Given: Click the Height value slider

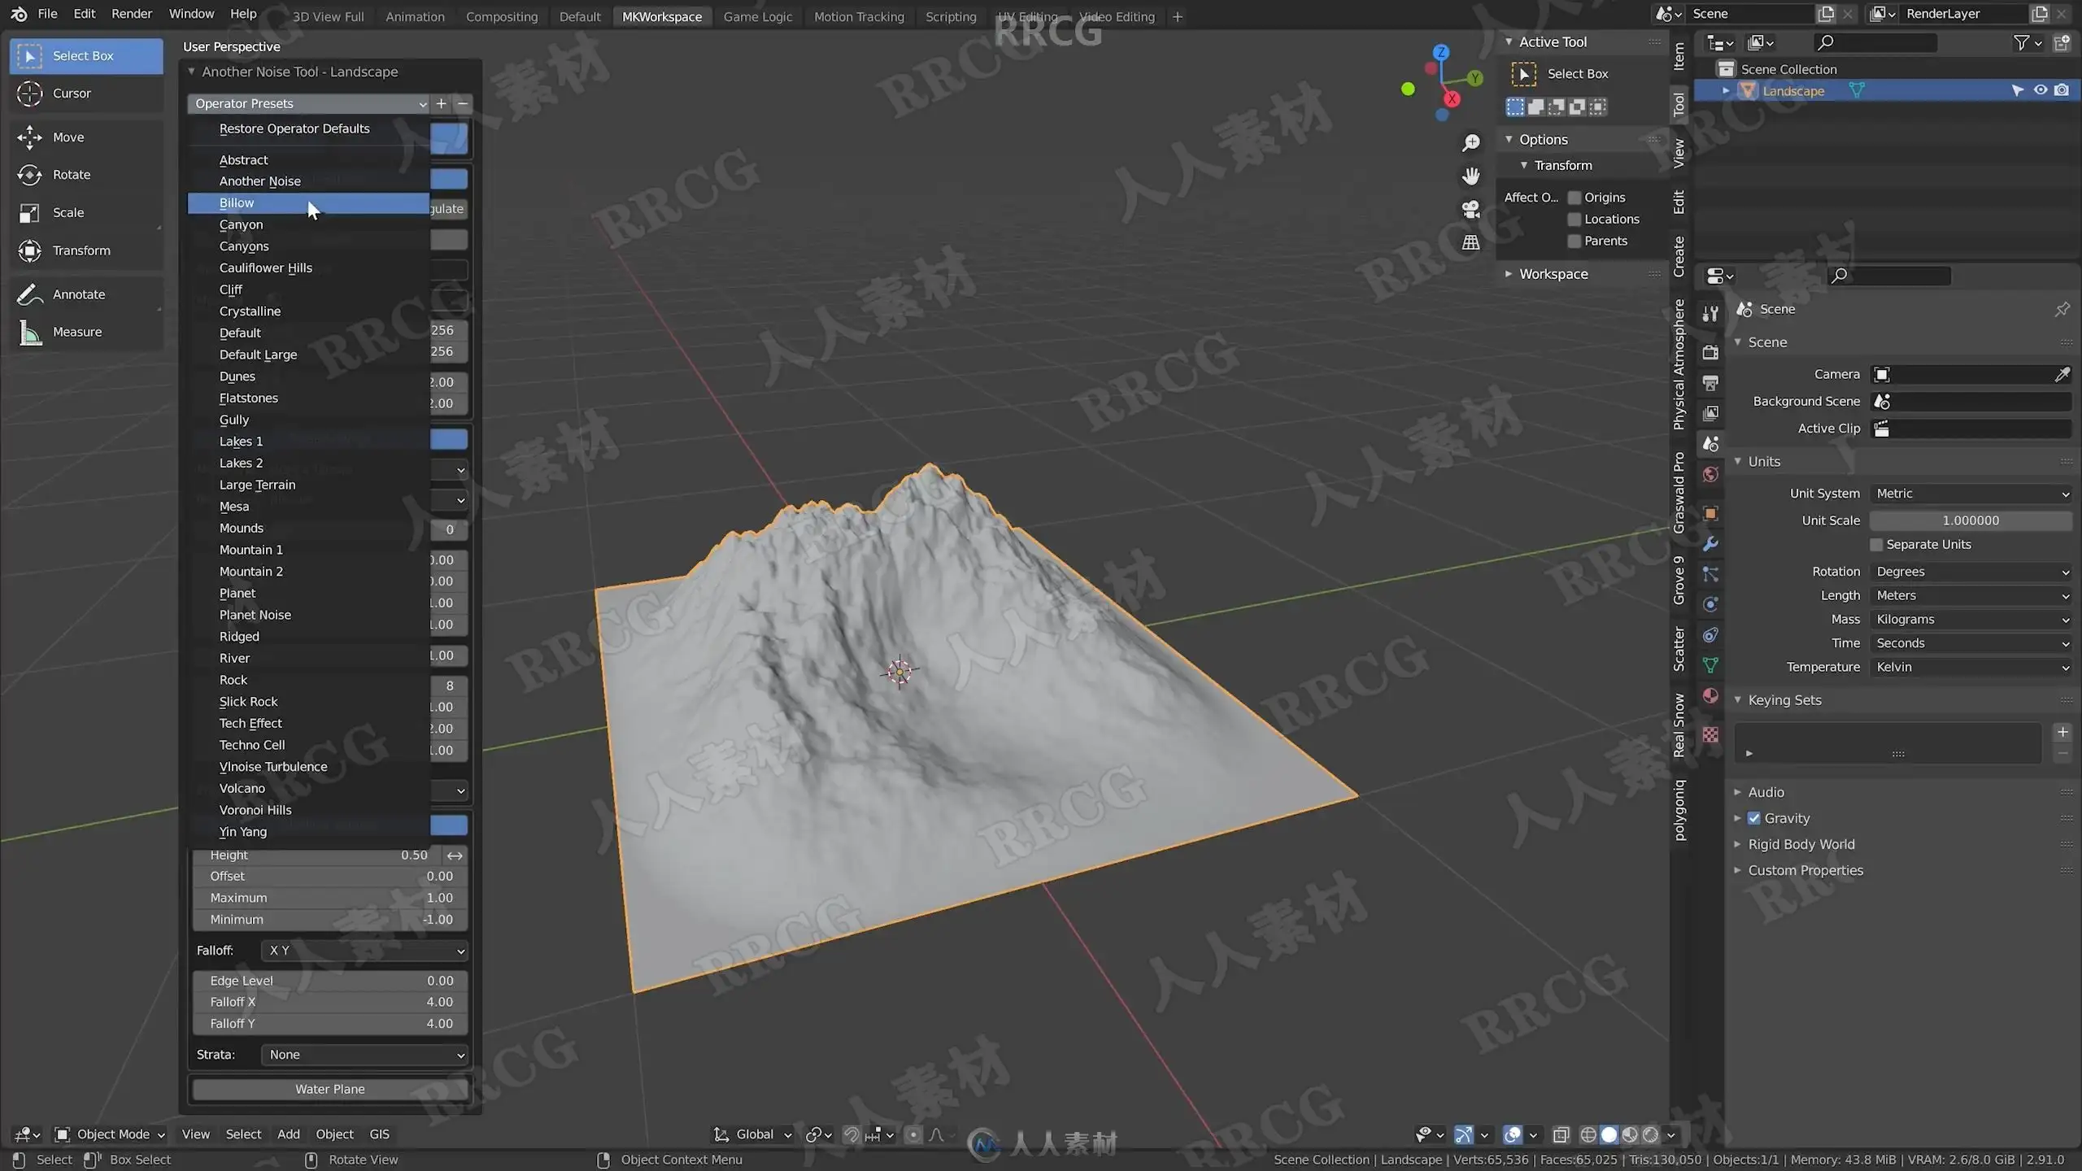Looking at the screenshot, I should (318, 855).
